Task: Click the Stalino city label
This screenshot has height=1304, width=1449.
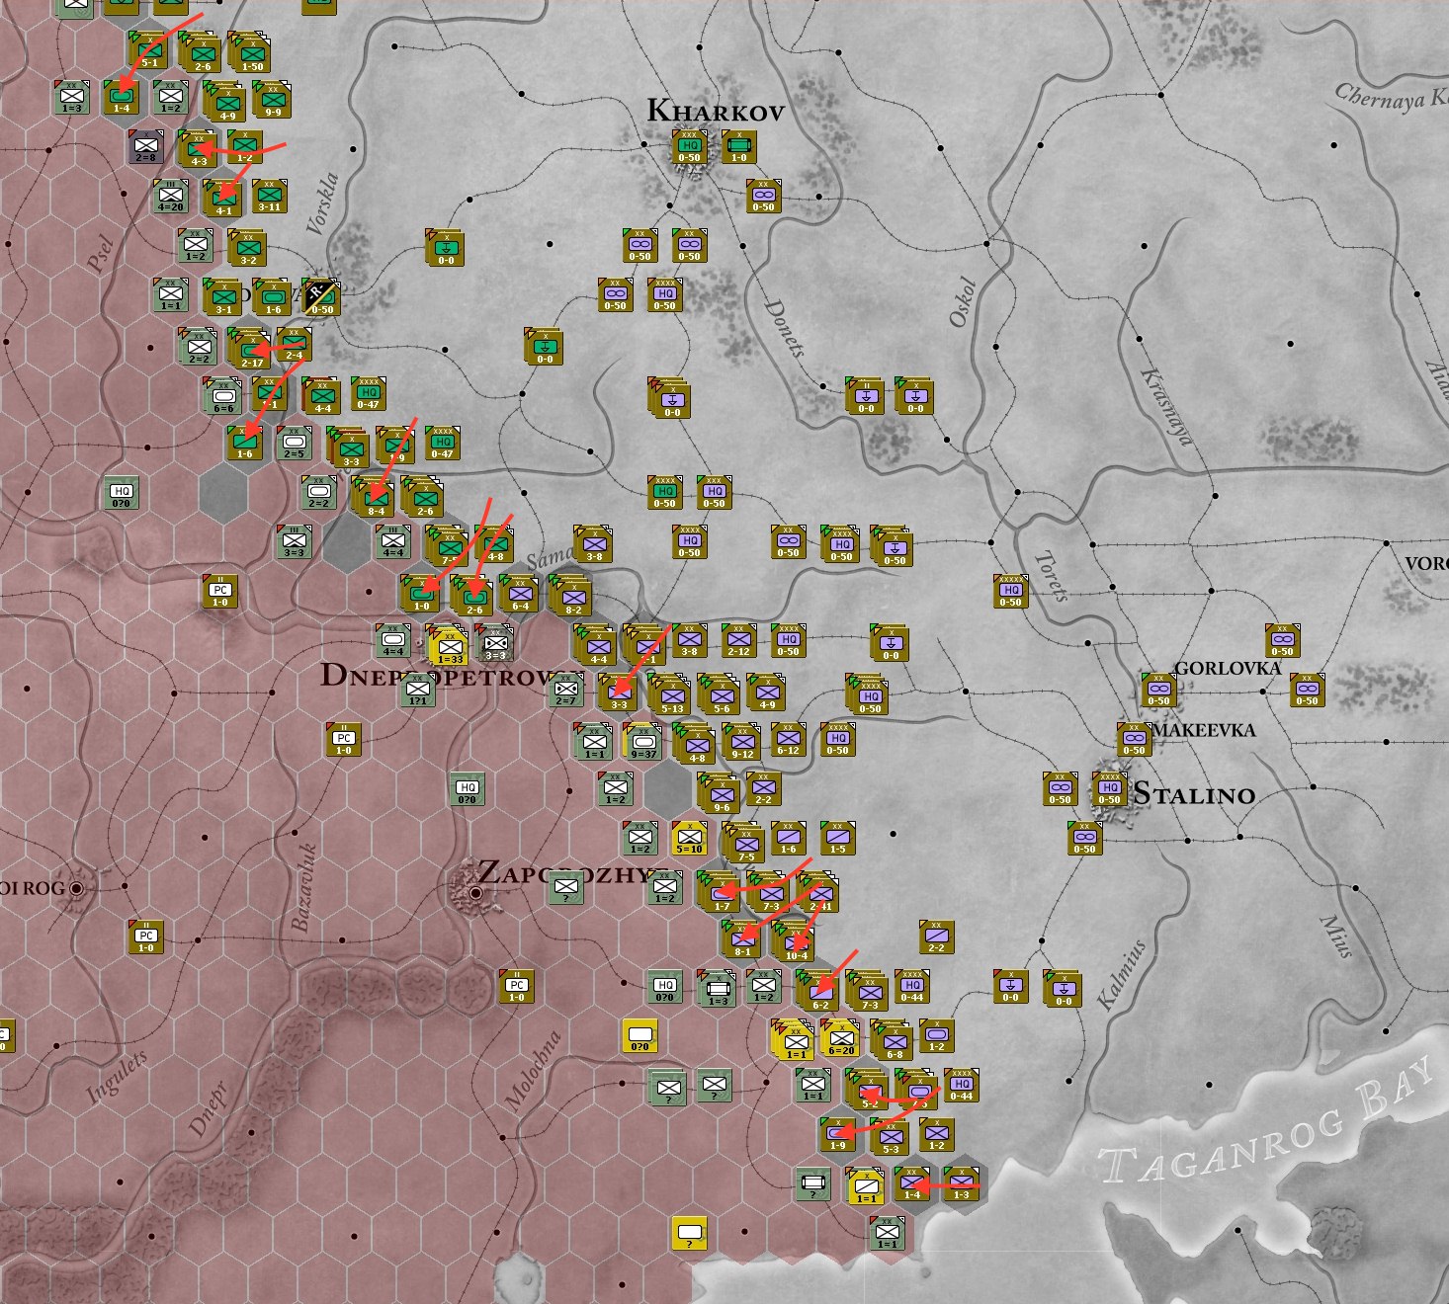Action: coord(1193,793)
